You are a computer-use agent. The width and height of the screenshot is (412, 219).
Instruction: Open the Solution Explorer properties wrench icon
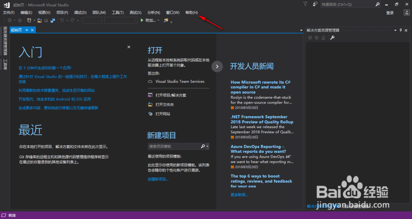pos(332,38)
